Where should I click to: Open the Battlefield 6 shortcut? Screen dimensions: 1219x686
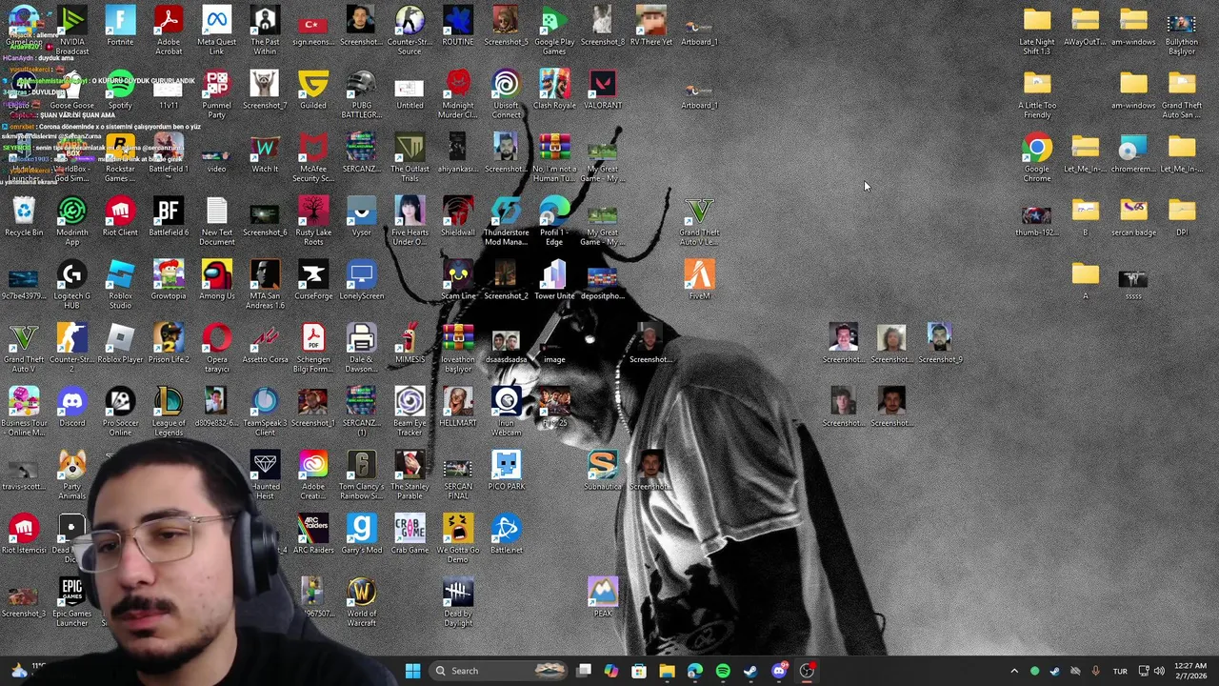169,216
